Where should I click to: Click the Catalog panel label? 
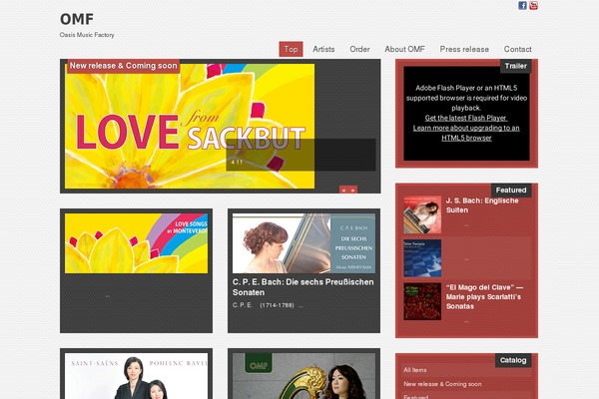pos(513,360)
